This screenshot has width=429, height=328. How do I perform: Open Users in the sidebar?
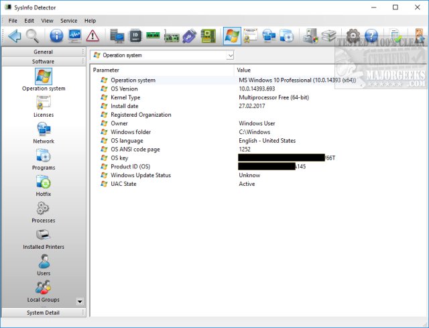[44, 265]
